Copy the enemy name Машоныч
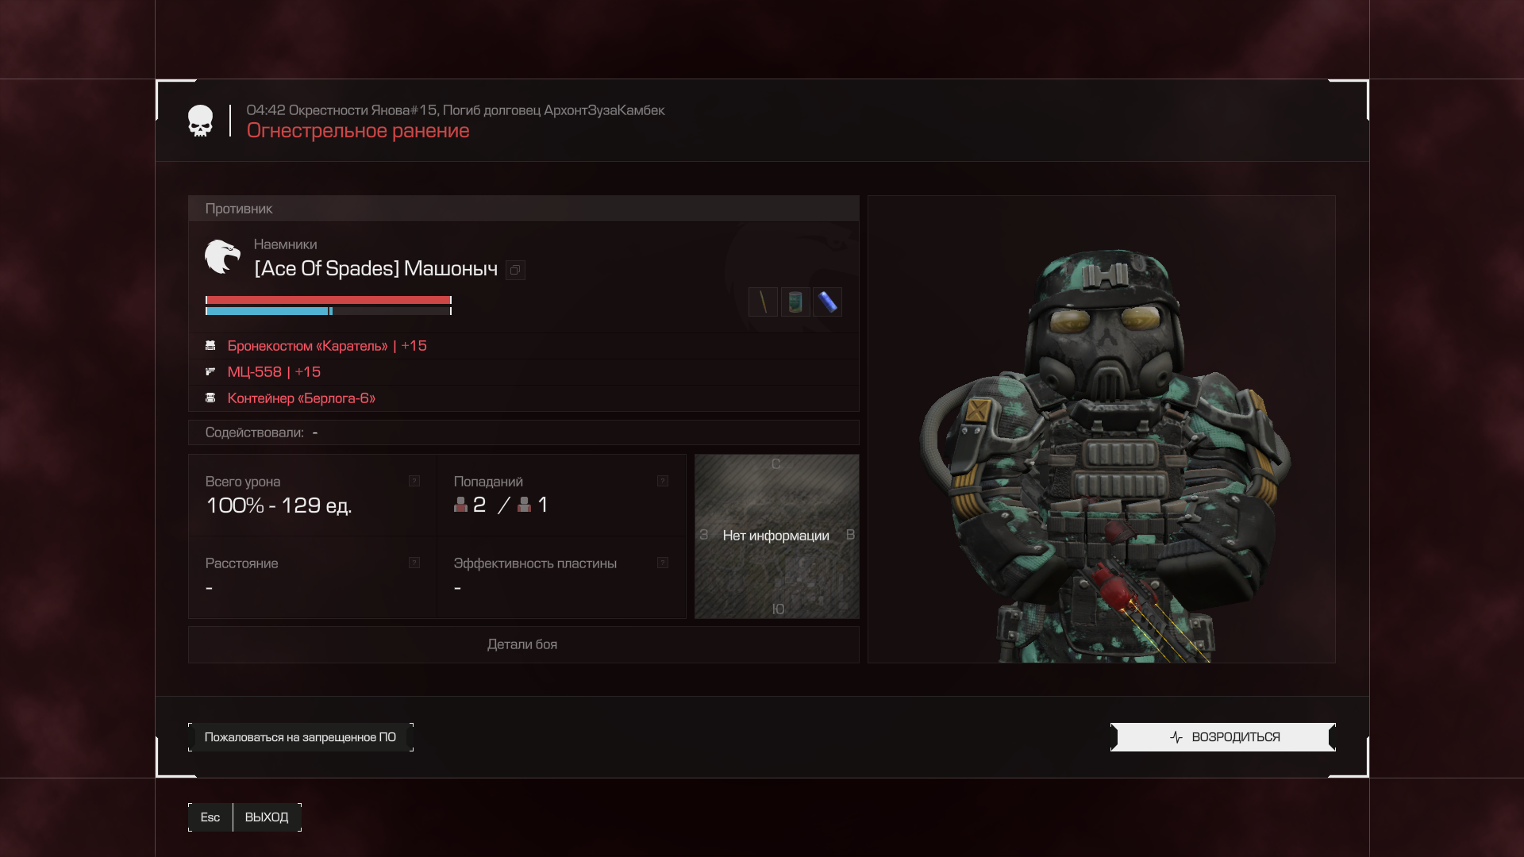 tap(515, 271)
